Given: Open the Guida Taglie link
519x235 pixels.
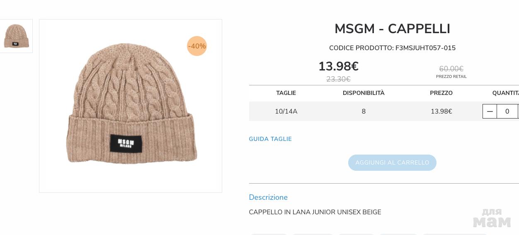Looking at the screenshot, I should [x=270, y=139].
